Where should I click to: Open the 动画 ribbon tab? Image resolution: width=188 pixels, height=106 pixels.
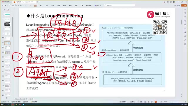(59, 6)
